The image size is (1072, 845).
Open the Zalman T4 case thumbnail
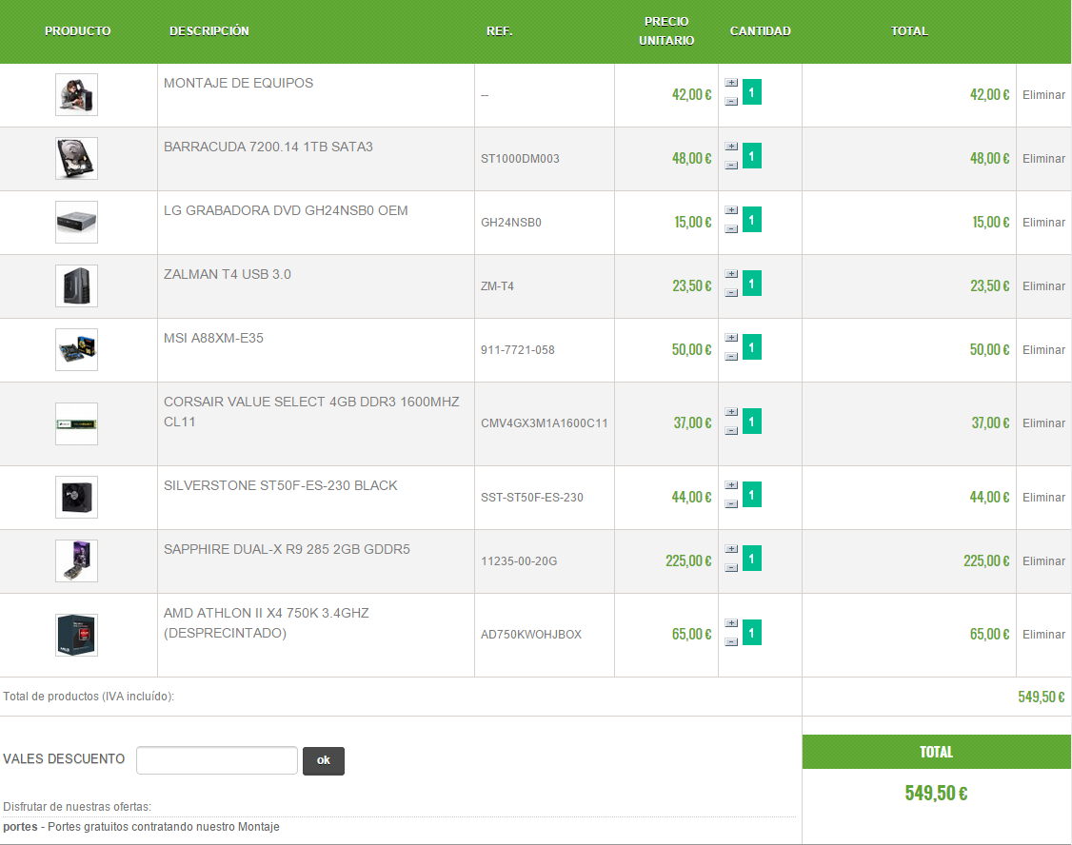(76, 285)
